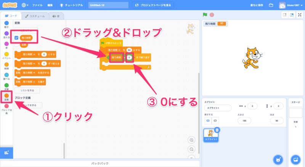Viewport: 305px width, 167px height.
Task: Switch stage to fullscreen mode
Action: tap(300, 15)
